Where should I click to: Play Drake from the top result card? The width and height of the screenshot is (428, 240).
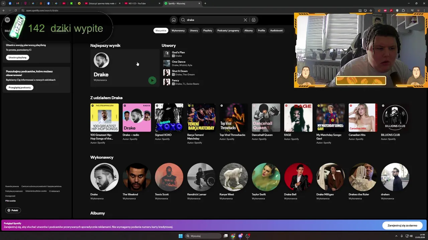[x=152, y=80]
